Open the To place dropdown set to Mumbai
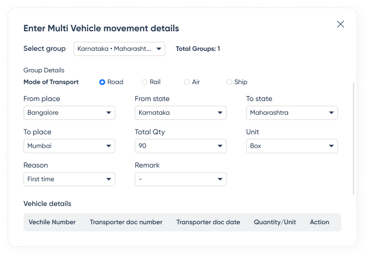This screenshot has height=259, width=369. pyautogui.click(x=69, y=146)
